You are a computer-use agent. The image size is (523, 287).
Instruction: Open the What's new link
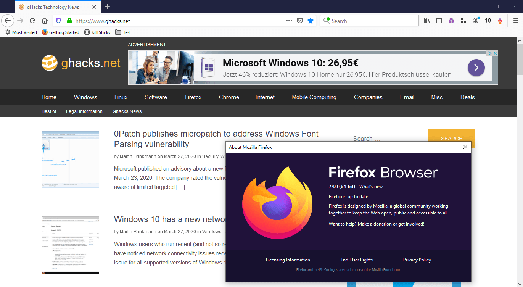click(371, 187)
